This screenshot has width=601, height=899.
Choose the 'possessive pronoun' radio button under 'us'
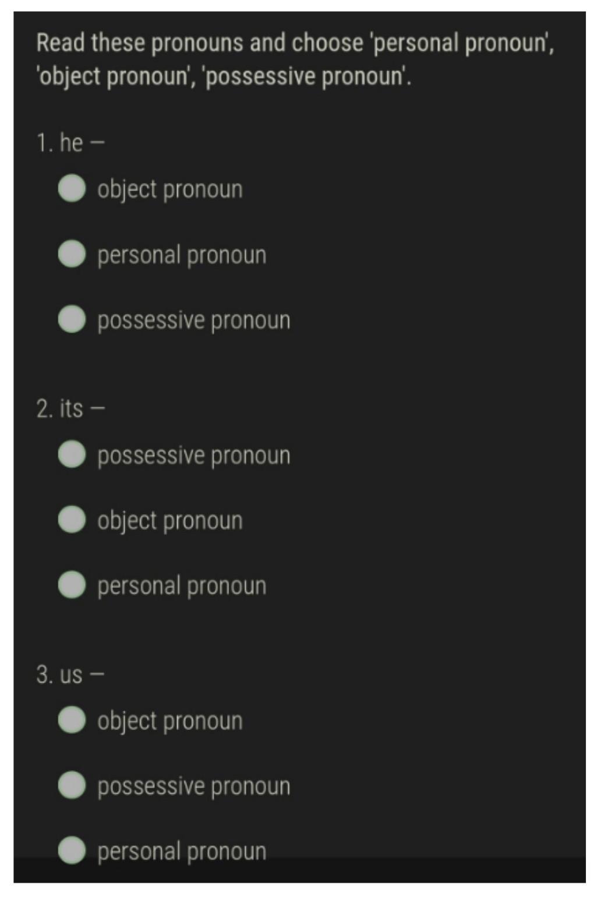point(72,785)
